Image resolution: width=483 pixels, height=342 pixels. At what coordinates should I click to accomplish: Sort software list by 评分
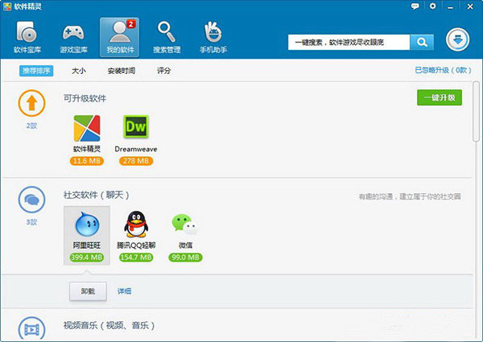[x=163, y=71]
